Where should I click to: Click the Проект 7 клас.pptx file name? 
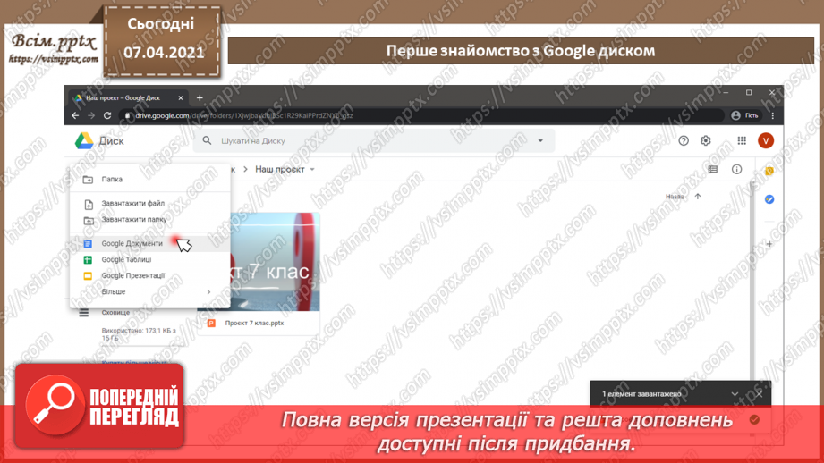click(x=254, y=324)
